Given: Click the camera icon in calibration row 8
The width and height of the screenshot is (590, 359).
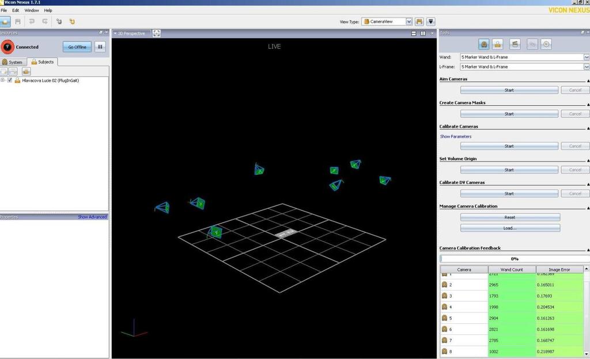Looking at the screenshot, I should click(444, 352).
